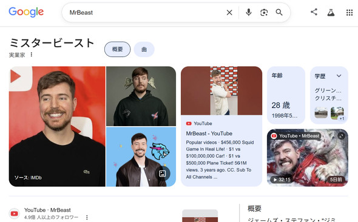Start voice search with microphone icon
358x222 pixels.
[x=249, y=12]
